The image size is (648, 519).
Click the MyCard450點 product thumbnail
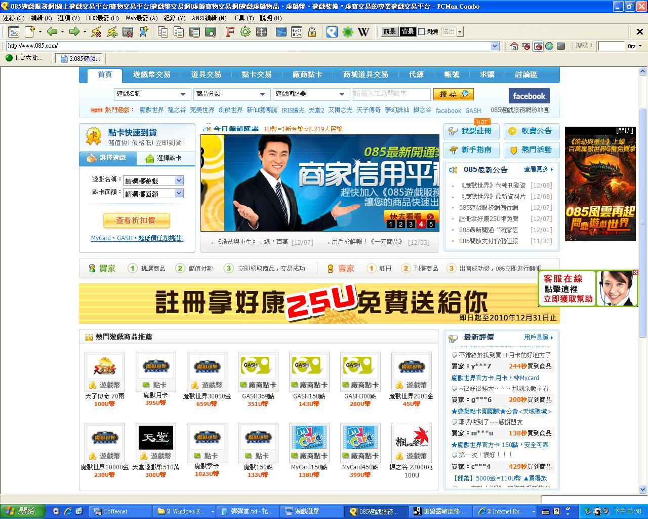pos(360,442)
